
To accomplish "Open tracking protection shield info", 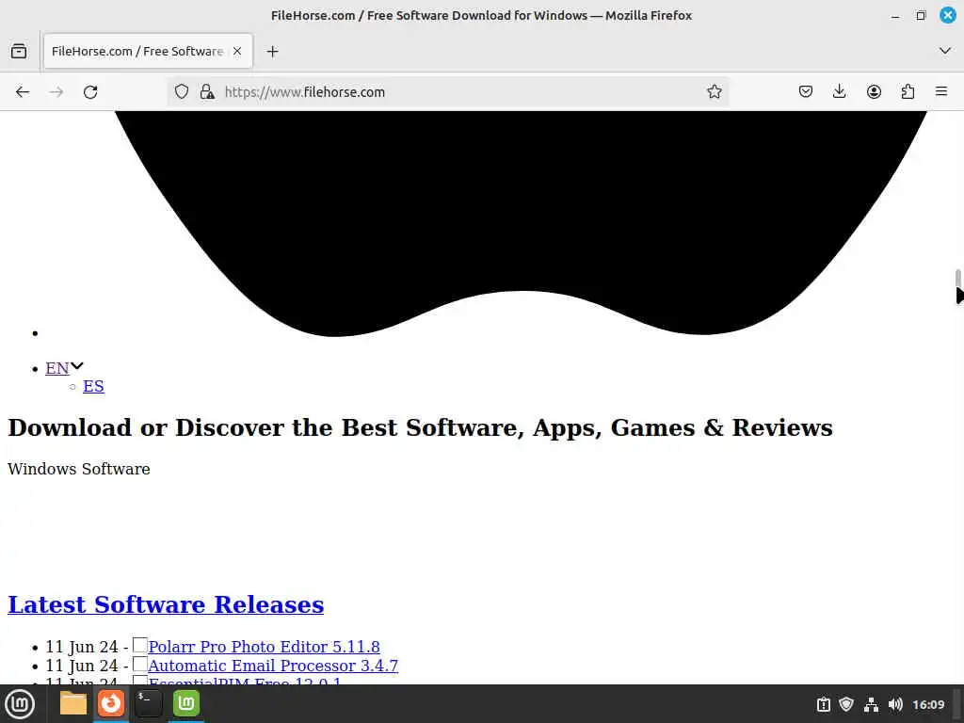I will point(182,92).
